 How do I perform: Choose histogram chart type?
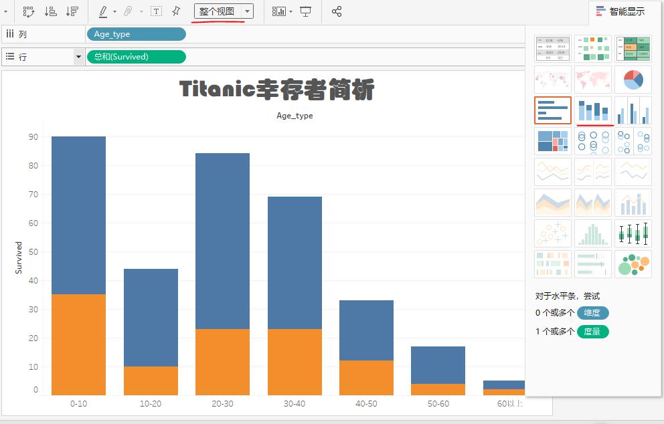(x=593, y=233)
